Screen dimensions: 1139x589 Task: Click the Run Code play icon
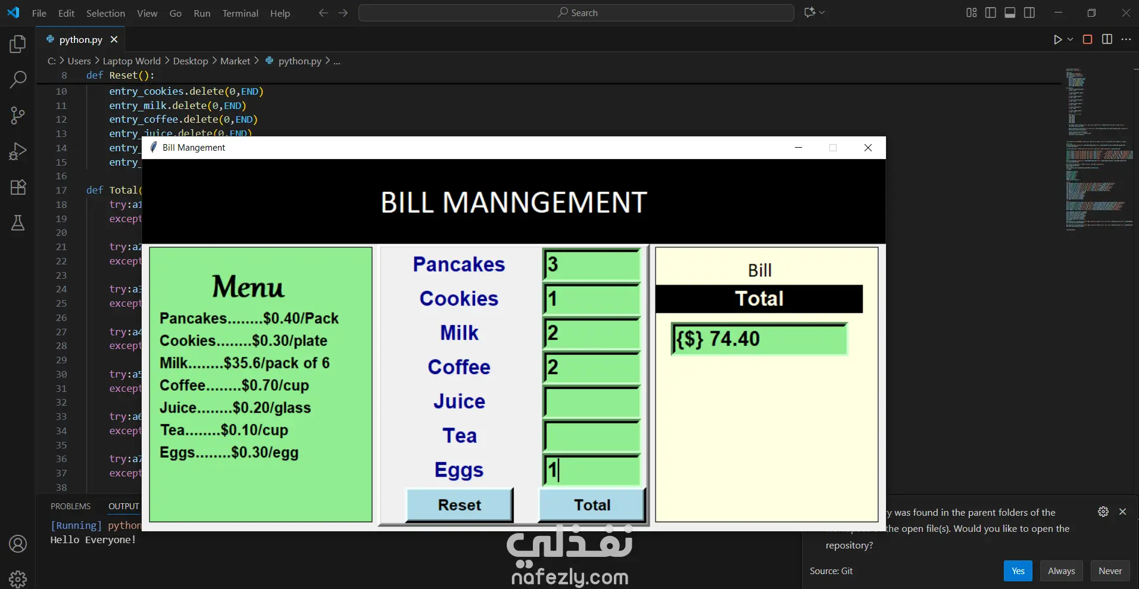[1057, 39]
